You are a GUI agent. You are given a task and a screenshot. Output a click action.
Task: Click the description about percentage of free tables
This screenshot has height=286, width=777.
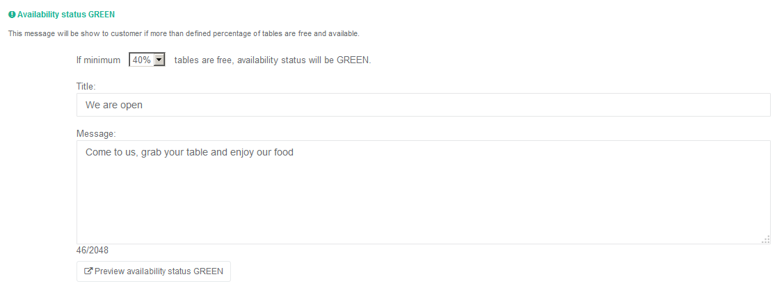(184, 34)
